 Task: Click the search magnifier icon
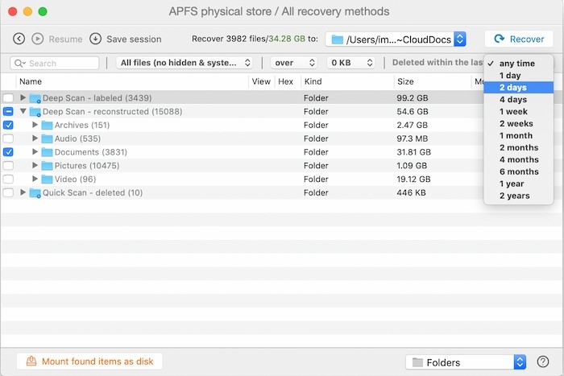tap(19, 64)
